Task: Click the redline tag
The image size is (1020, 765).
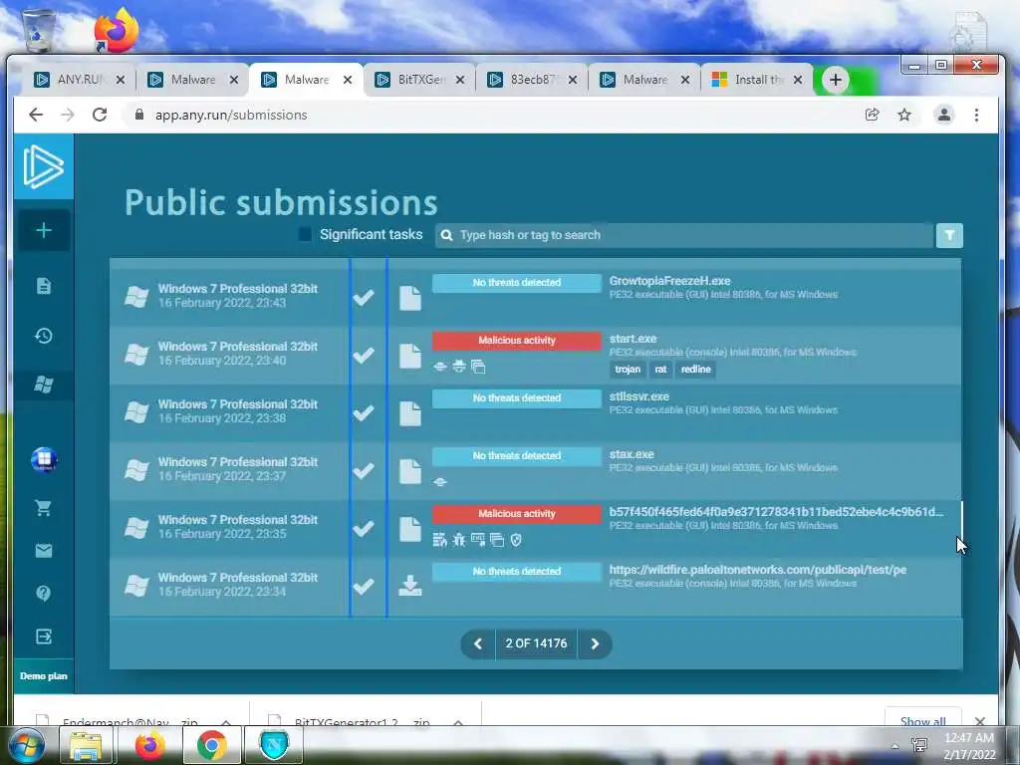Action: (695, 369)
